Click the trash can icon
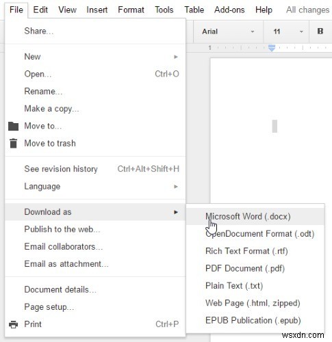Screen dimensions: 332x342 click(14, 144)
